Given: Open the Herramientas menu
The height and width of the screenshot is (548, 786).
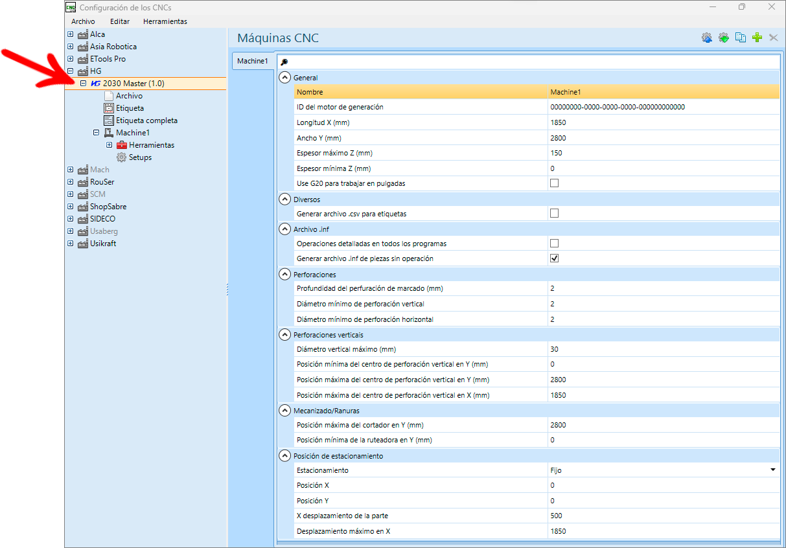Looking at the screenshot, I should point(165,21).
